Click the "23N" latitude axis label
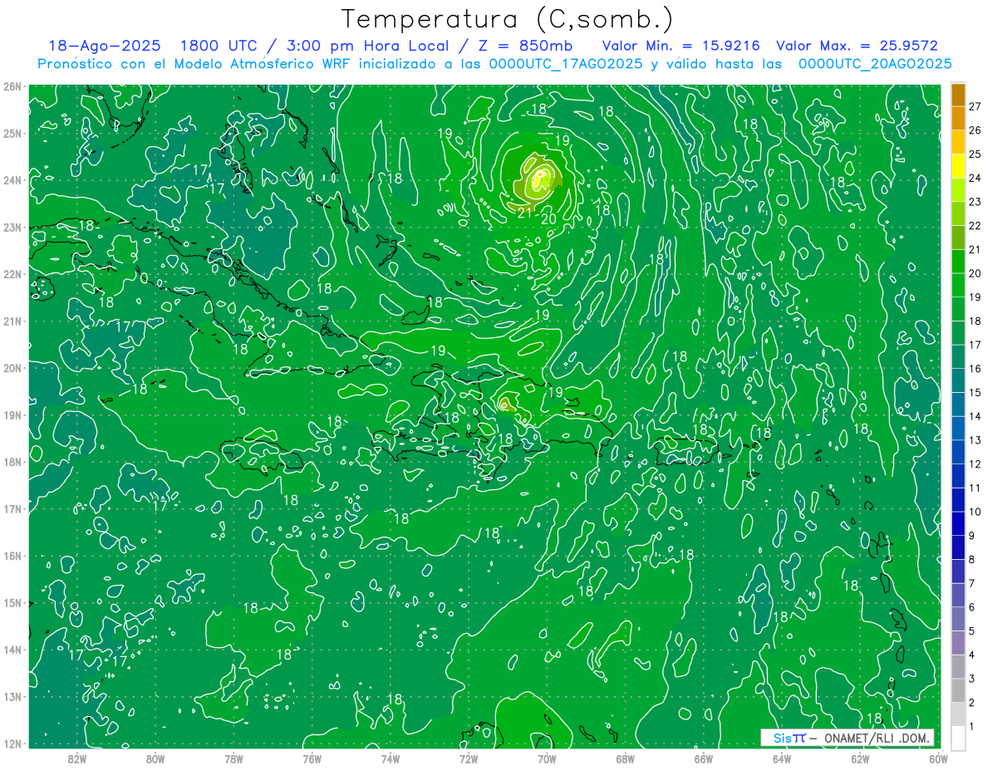Image resolution: width=997 pixels, height=770 pixels. click(x=12, y=227)
